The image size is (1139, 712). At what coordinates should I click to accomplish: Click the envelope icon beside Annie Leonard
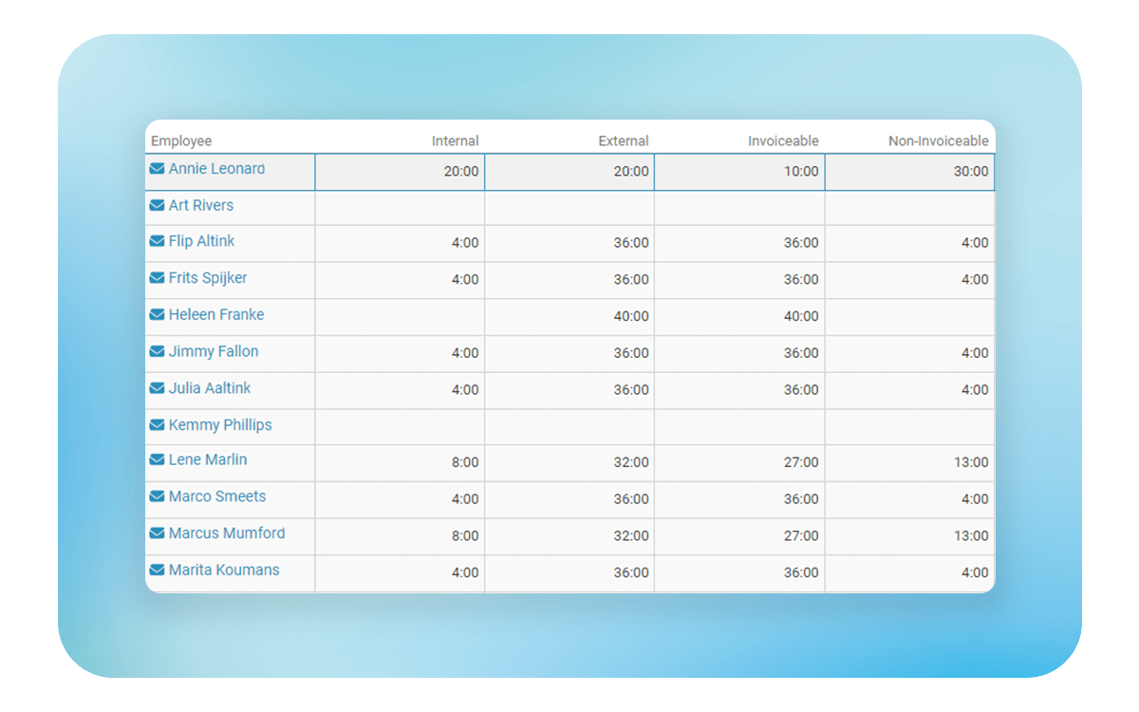(157, 169)
